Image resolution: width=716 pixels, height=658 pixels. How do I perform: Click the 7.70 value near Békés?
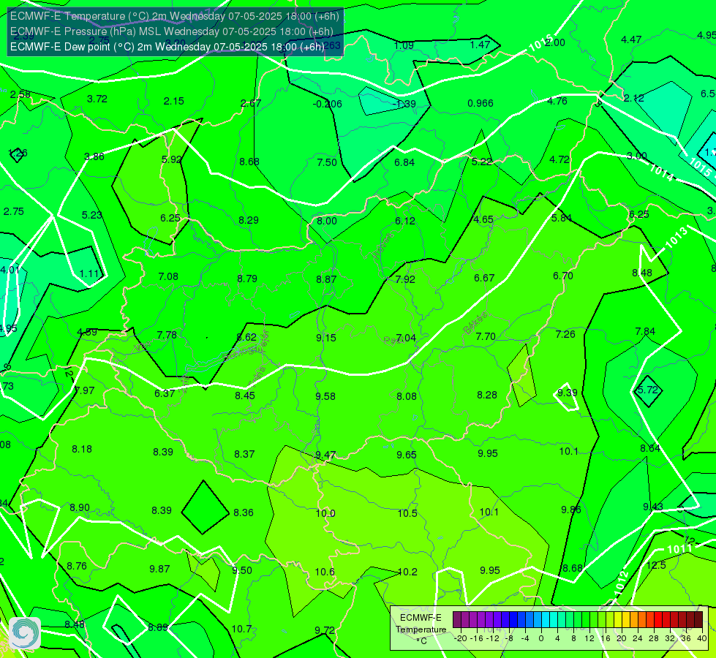(x=486, y=336)
